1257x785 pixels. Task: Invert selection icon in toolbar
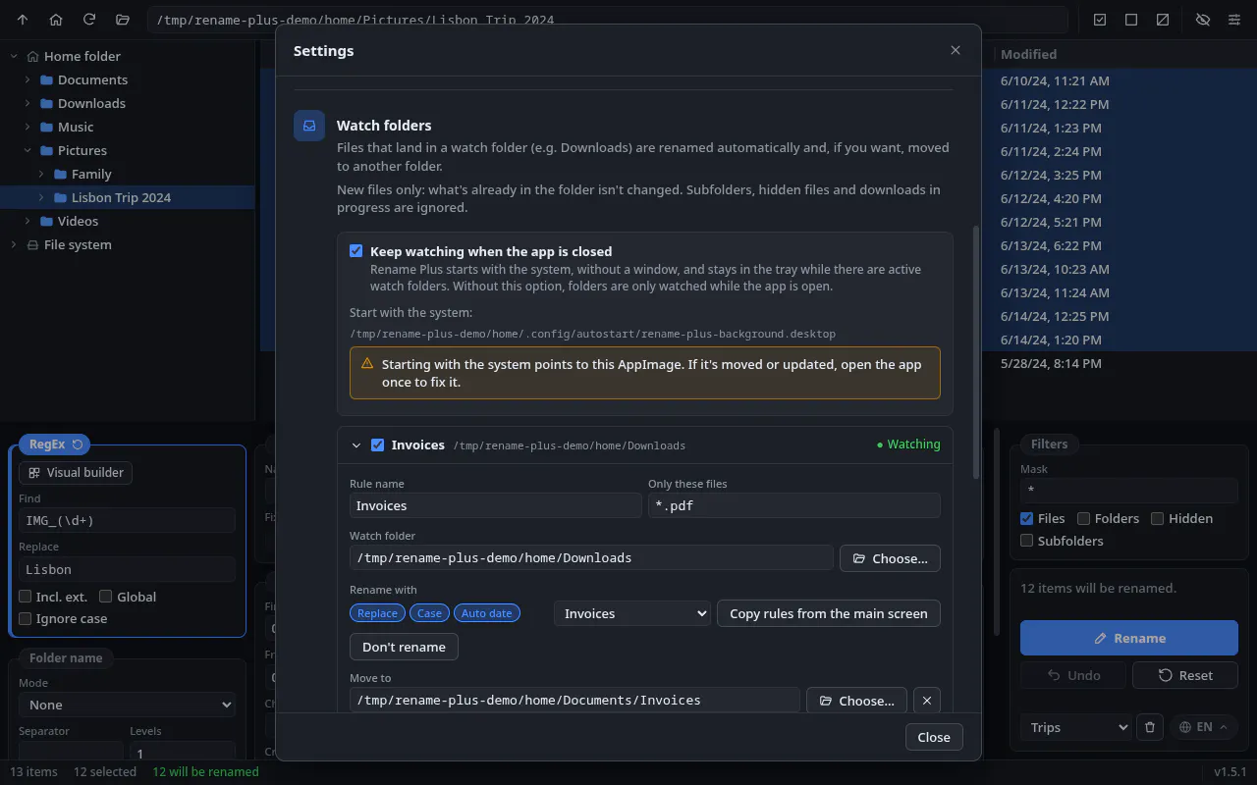[x=1163, y=20]
